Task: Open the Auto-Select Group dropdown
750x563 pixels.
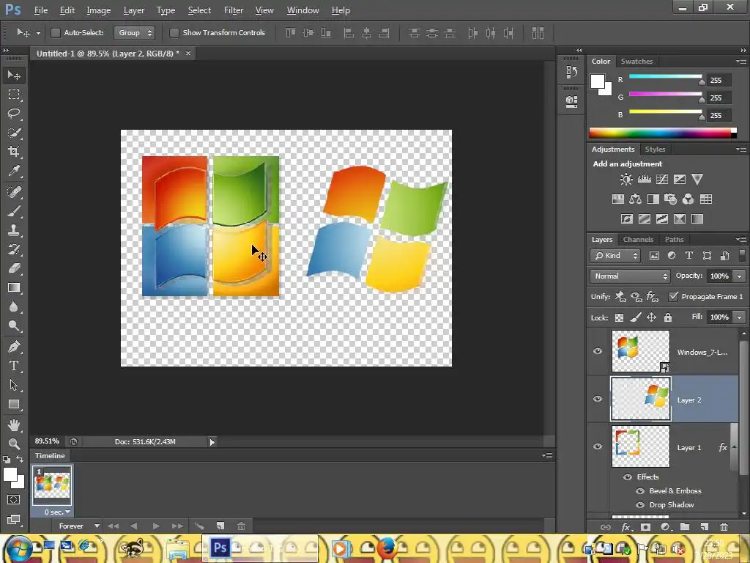Action: pyautogui.click(x=134, y=32)
